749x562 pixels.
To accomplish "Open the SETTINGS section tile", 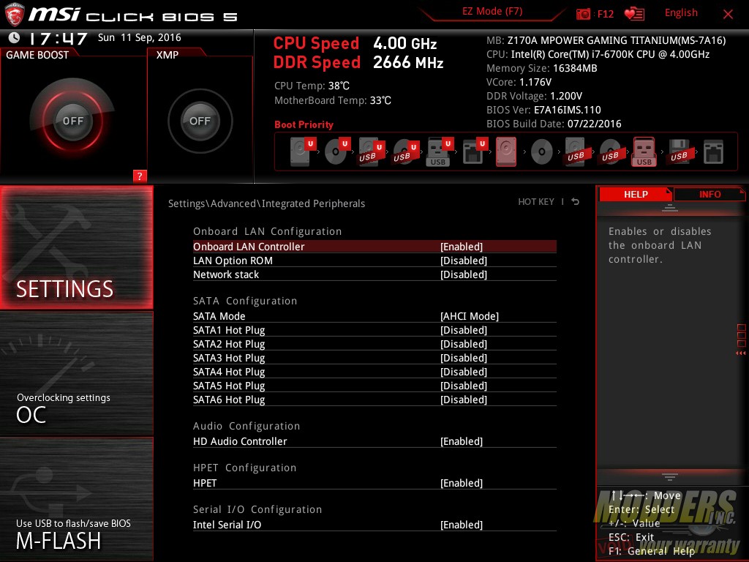I will coord(76,247).
